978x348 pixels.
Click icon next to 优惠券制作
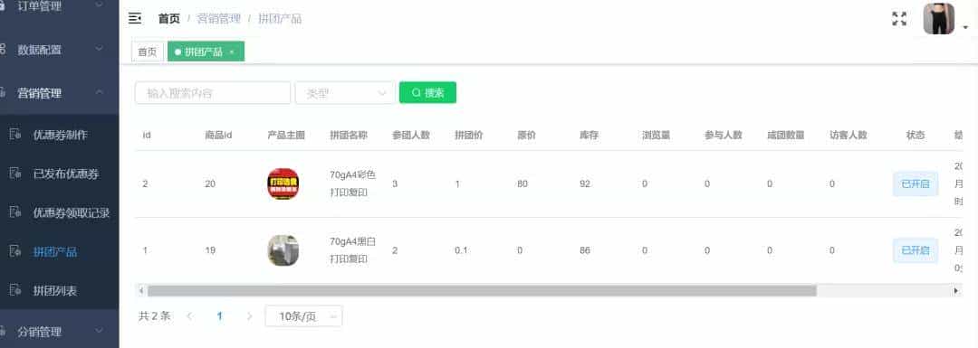click(x=15, y=135)
